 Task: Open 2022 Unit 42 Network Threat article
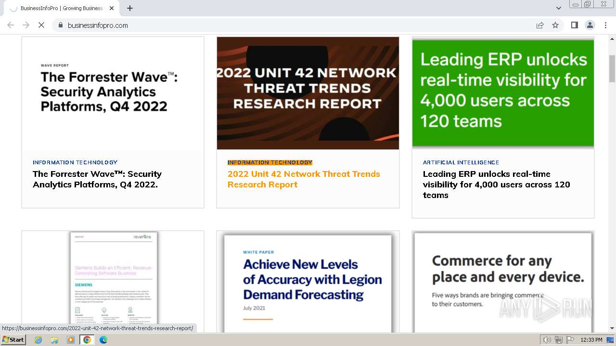coord(304,179)
